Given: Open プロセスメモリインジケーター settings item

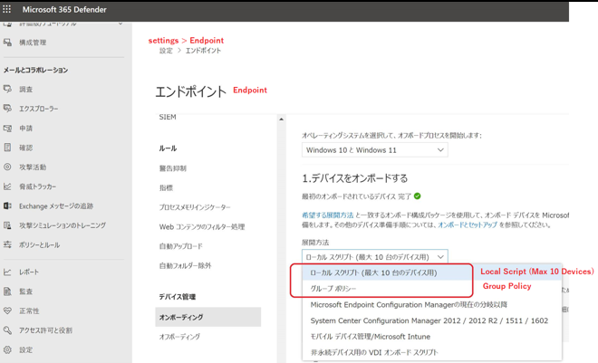Looking at the screenshot, I should tap(195, 207).
